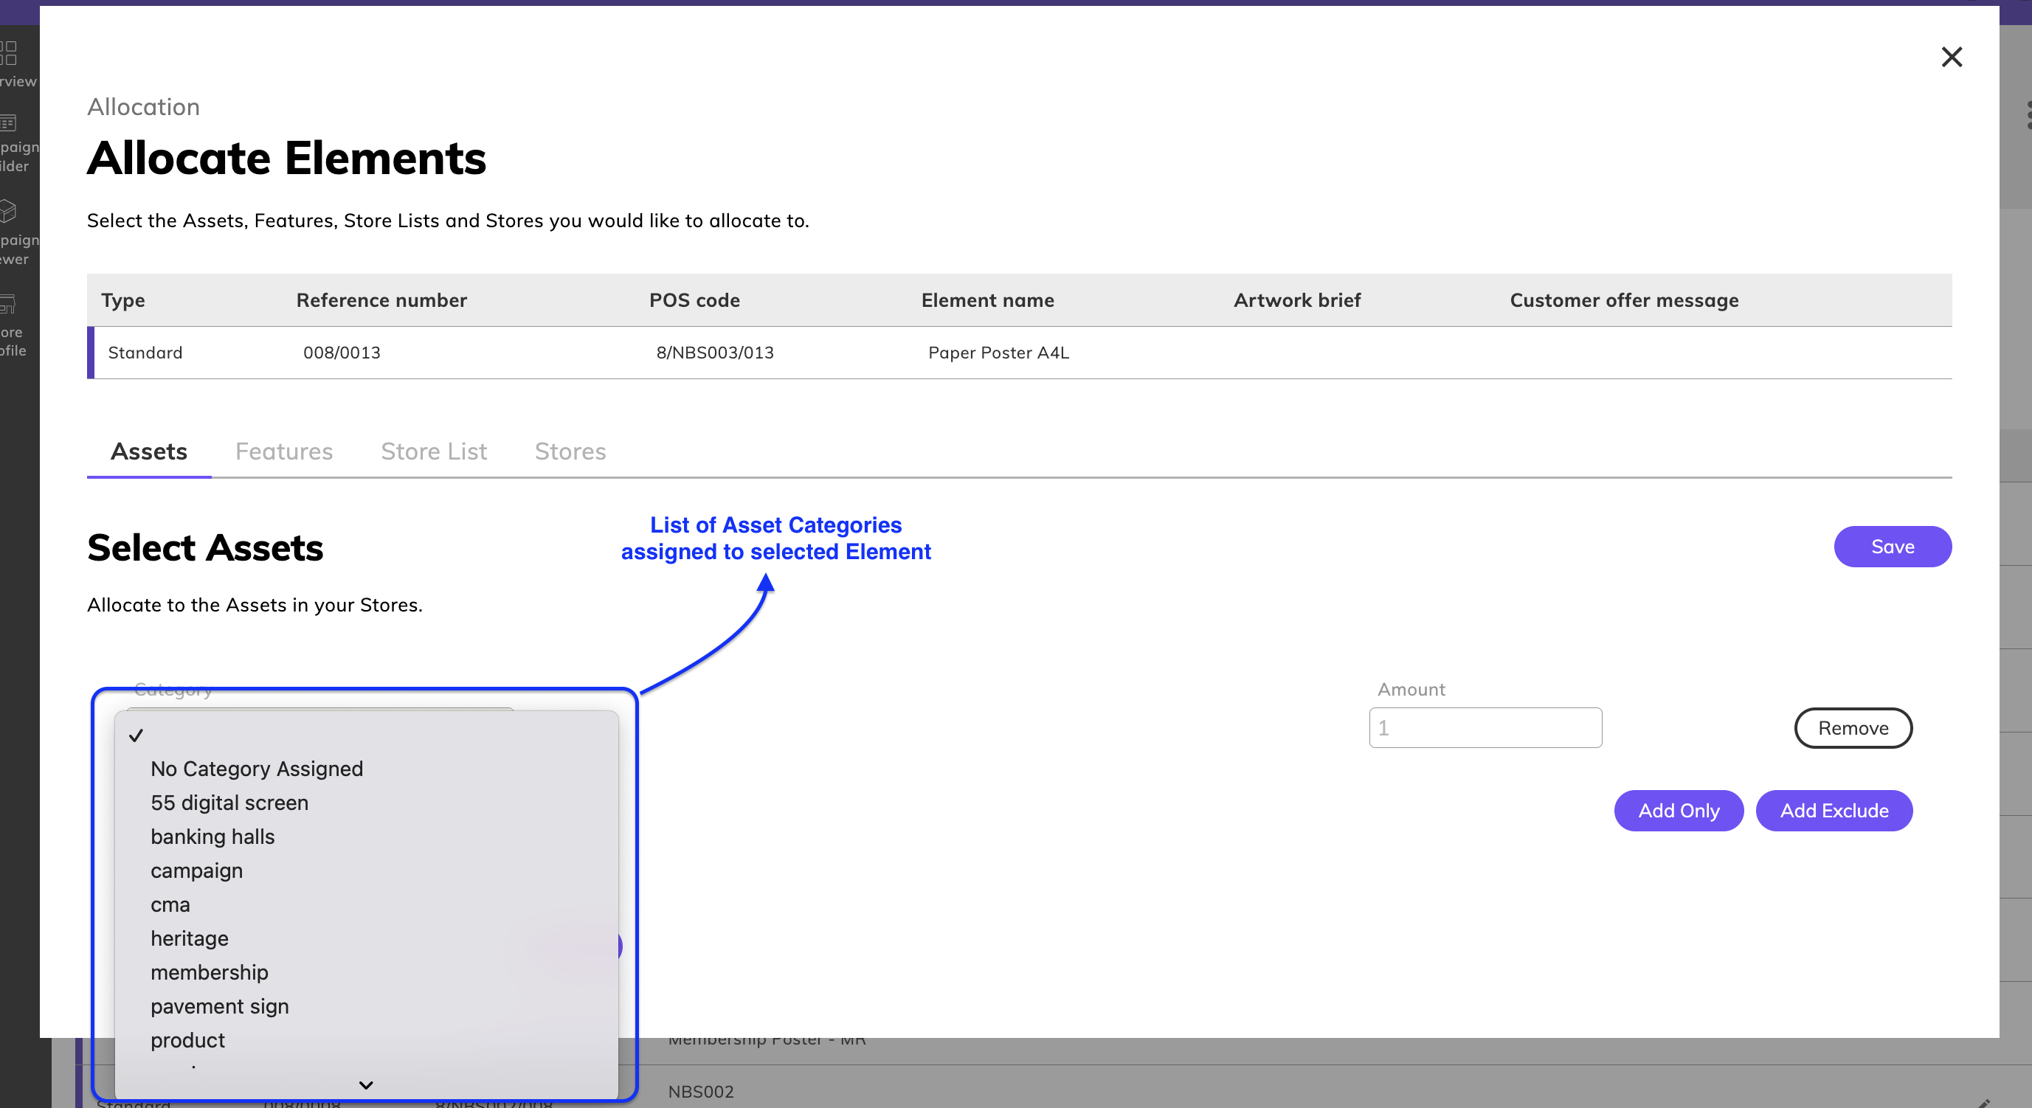Open the Overview sidebar icon

(x=10, y=54)
